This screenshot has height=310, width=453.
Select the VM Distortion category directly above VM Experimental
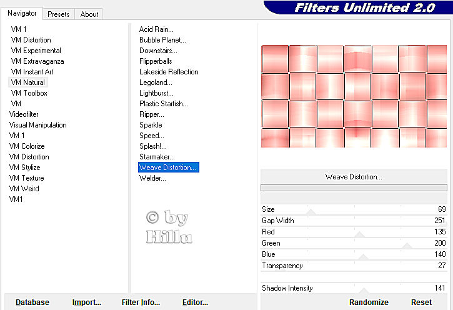click(x=31, y=40)
